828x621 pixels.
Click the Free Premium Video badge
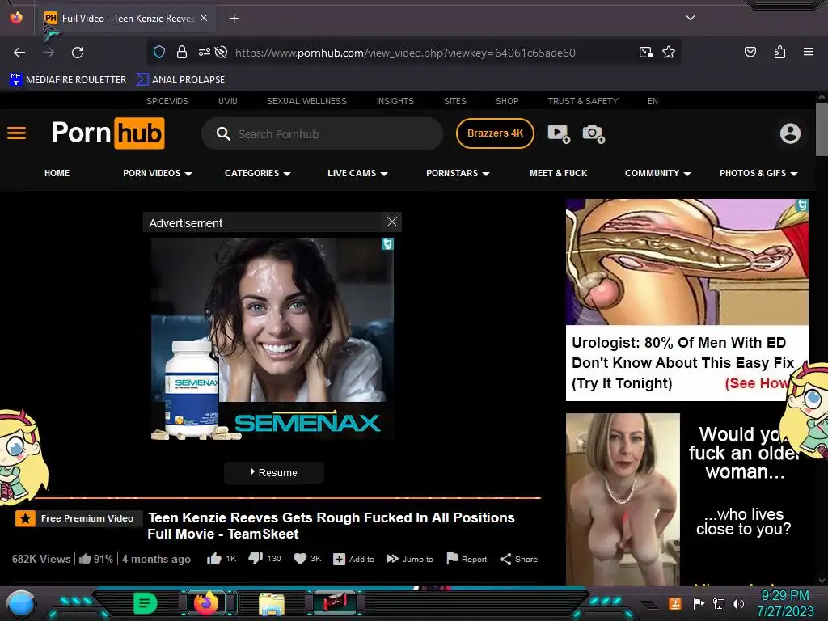[78, 518]
